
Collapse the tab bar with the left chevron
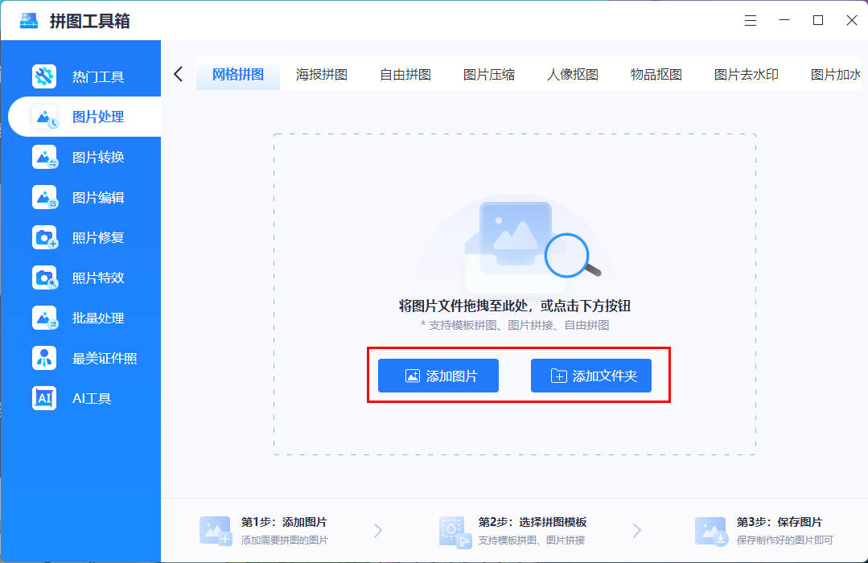point(178,72)
